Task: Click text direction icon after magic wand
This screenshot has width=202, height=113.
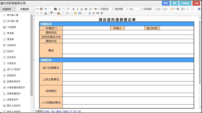Action: coord(178,9)
